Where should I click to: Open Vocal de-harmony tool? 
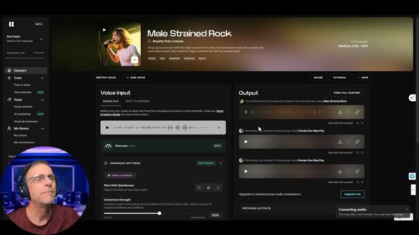click(x=26, y=121)
